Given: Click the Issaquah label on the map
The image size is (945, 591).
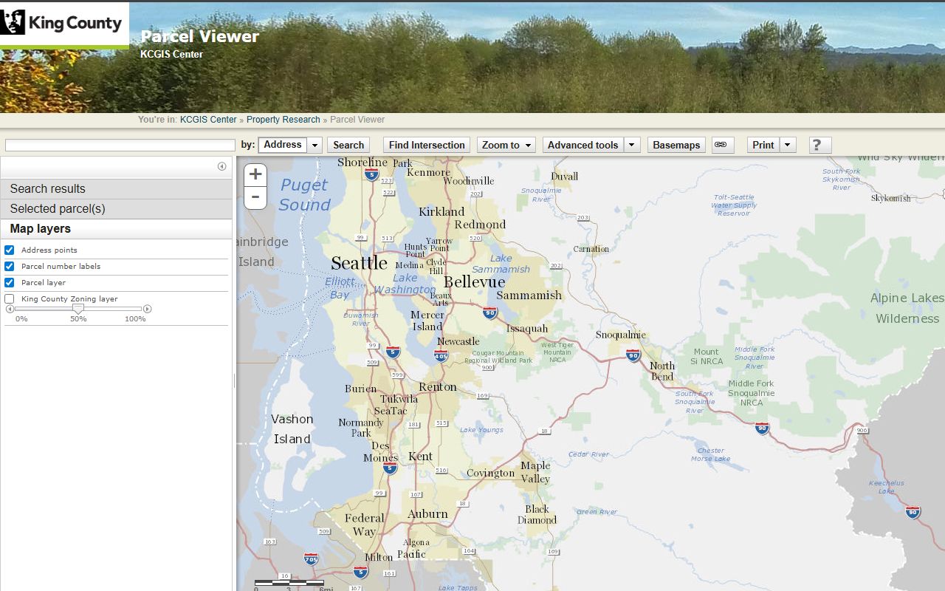Looking at the screenshot, I should coord(527,328).
